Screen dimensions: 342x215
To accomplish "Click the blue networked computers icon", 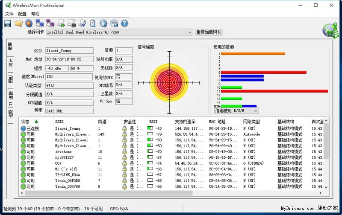I will (39, 23).
